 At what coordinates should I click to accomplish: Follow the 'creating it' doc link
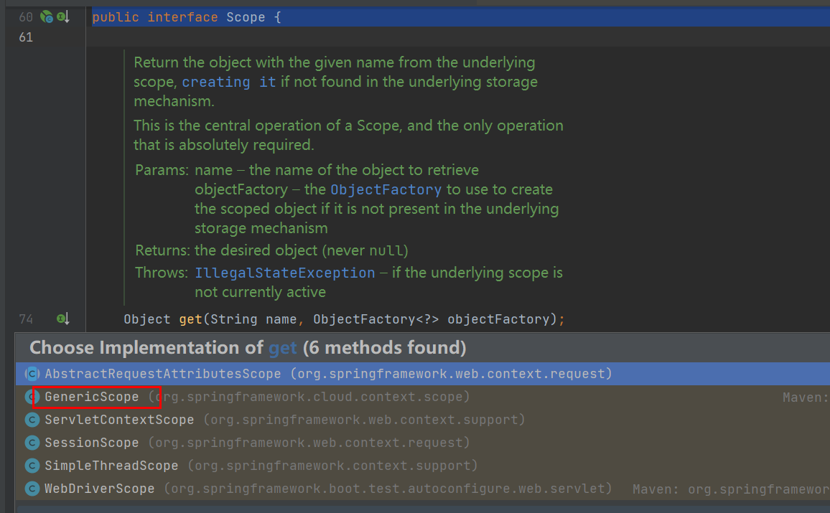228,82
